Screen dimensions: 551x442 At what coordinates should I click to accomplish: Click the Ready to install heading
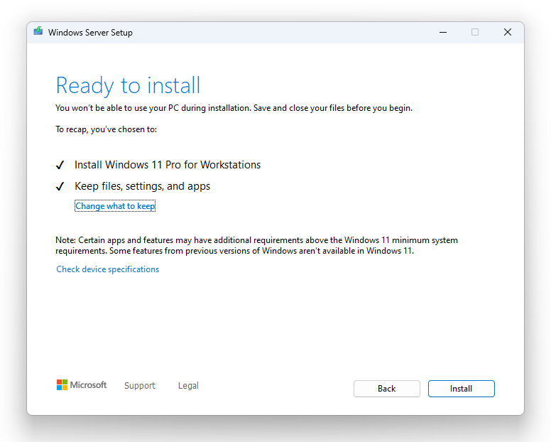click(128, 85)
